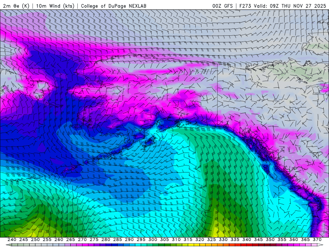Click the 365 value on the color scale
The width and height of the screenshot is (329, 247).
point(306,240)
